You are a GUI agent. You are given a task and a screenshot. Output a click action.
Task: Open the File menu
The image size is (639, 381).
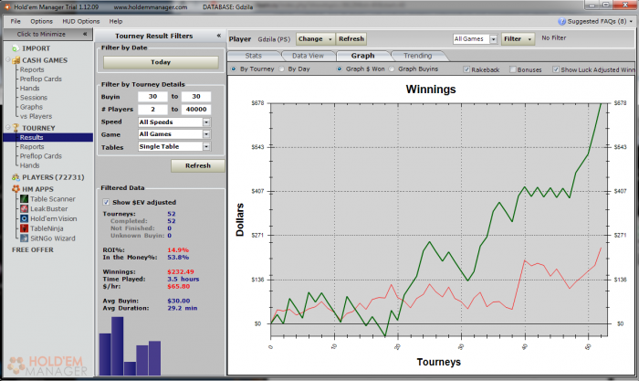click(x=16, y=21)
